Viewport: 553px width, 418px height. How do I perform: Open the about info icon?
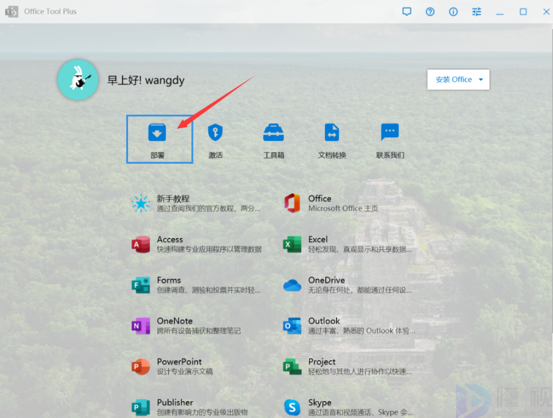(453, 12)
